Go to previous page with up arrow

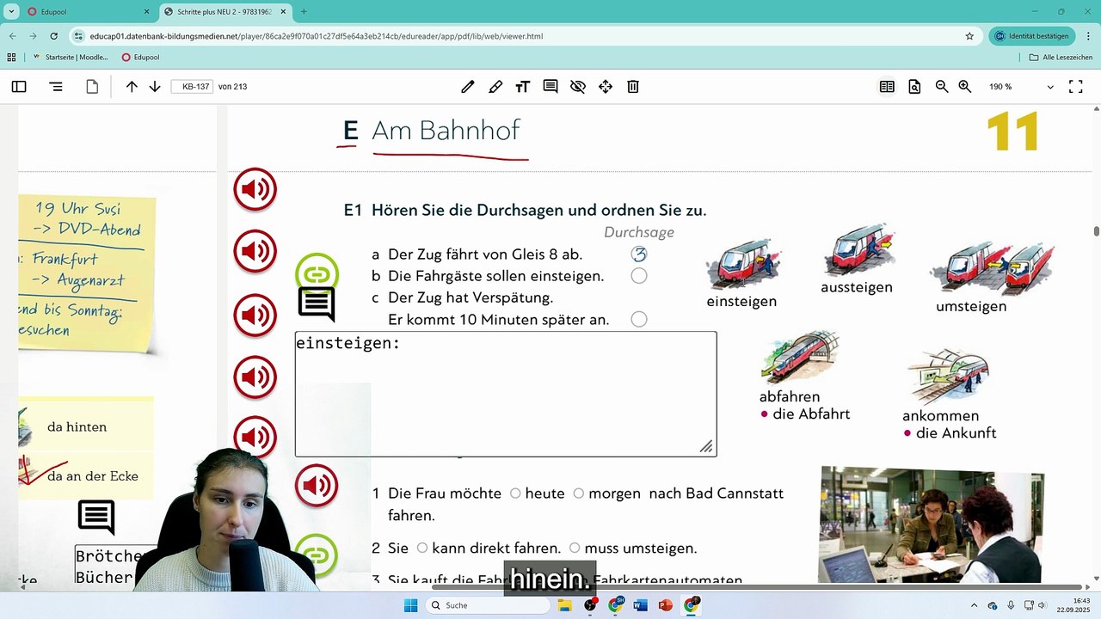pos(132,87)
